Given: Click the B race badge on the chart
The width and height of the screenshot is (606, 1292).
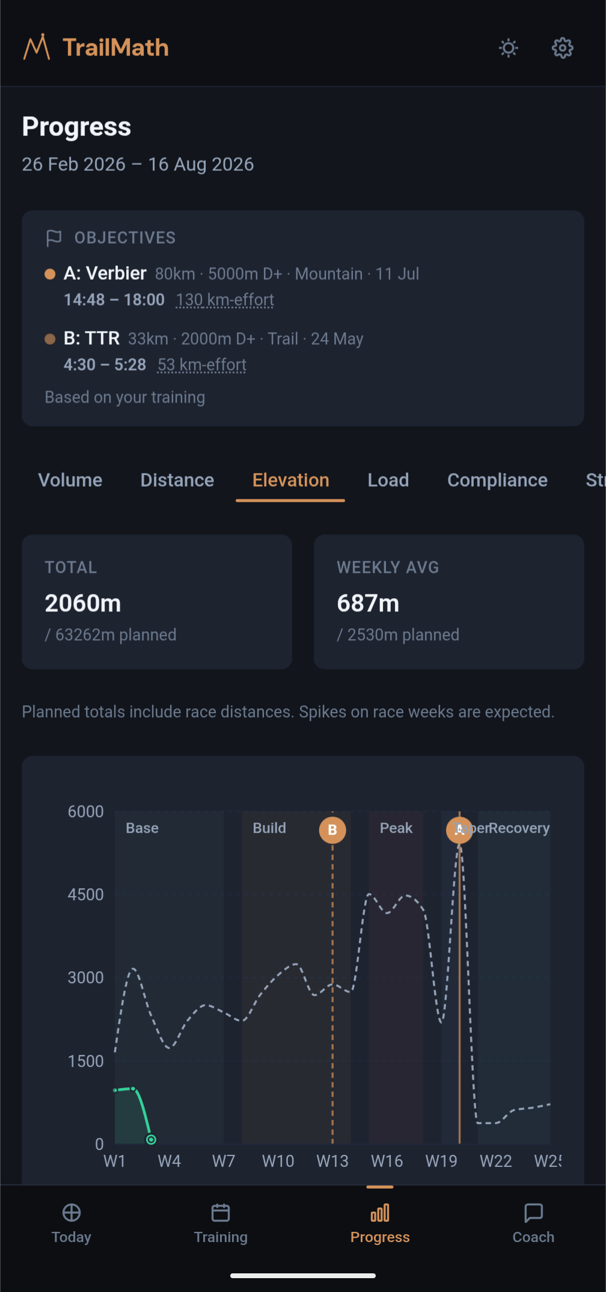Looking at the screenshot, I should point(332,830).
